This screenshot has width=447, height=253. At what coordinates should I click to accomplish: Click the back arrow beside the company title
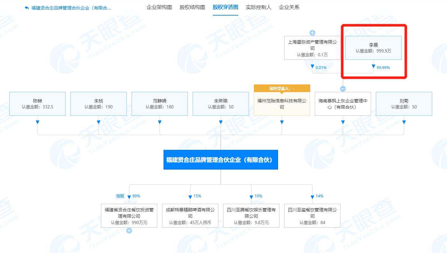click(27, 8)
